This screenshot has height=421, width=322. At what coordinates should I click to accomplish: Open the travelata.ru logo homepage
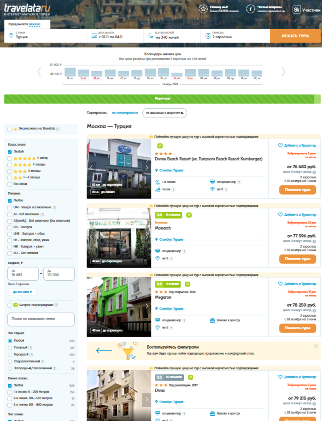click(x=27, y=10)
